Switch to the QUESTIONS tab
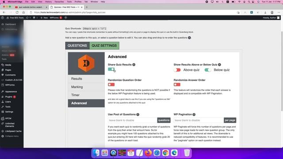283x159 pixels. click(x=77, y=45)
